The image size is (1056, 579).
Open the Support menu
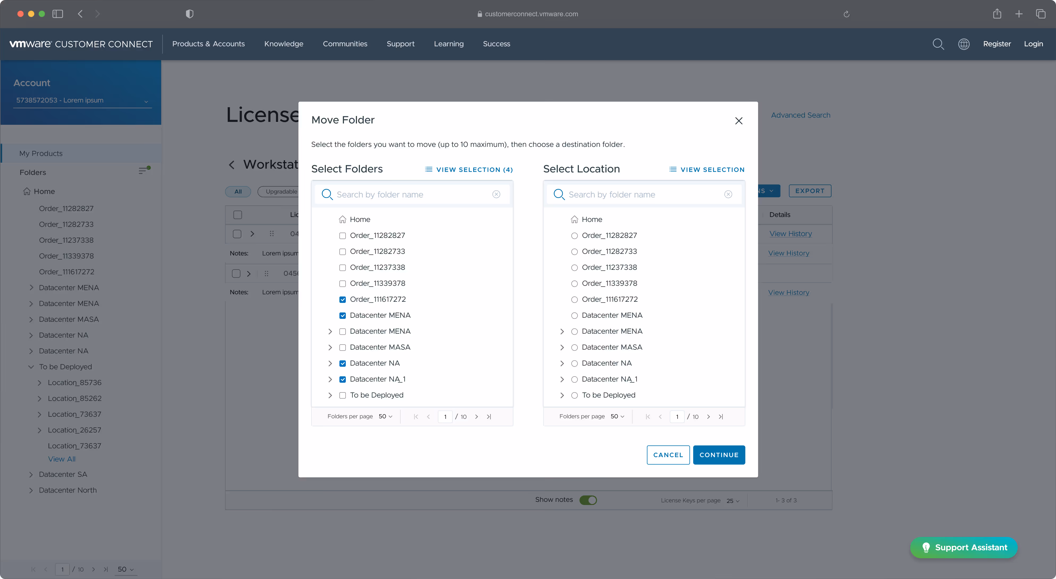[400, 44]
